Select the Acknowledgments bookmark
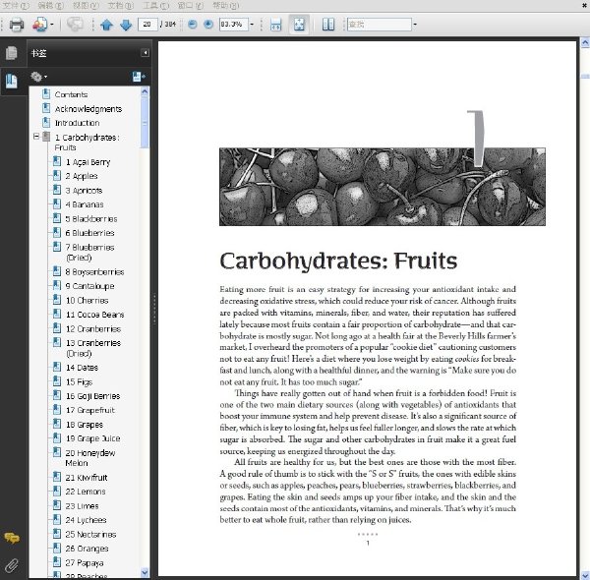Screen dimensions: 590x580 click(x=88, y=109)
